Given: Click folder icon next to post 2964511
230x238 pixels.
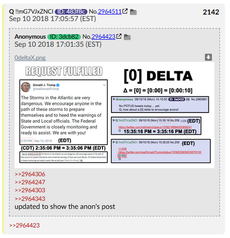Looking at the screenshot, I should pos(133,12).
